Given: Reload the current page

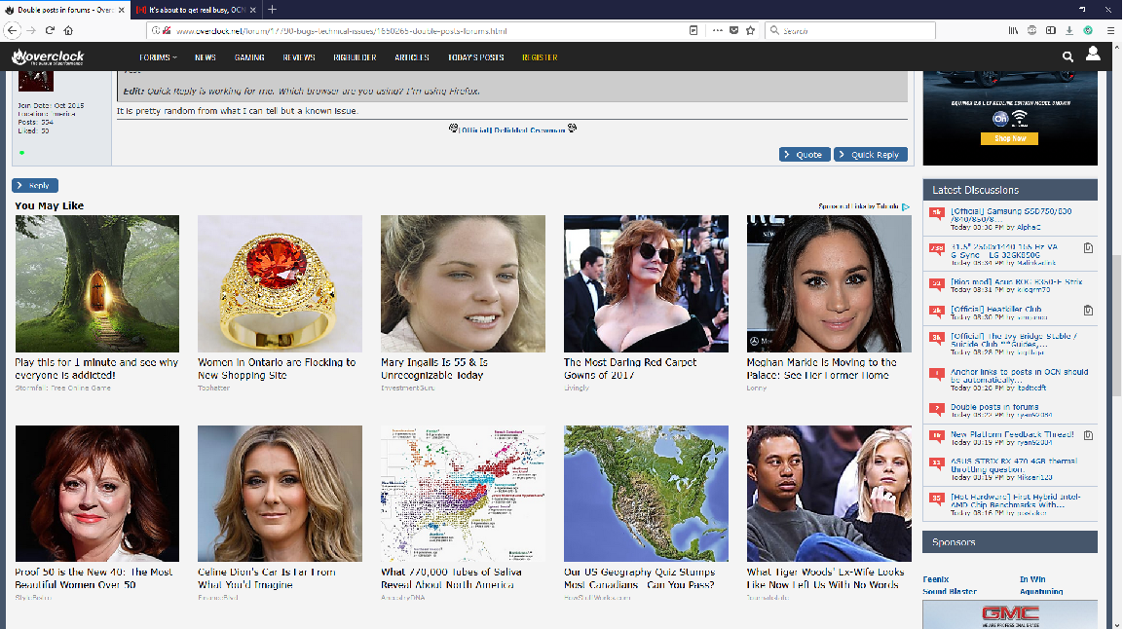Looking at the screenshot, I should (x=51, y=30).
